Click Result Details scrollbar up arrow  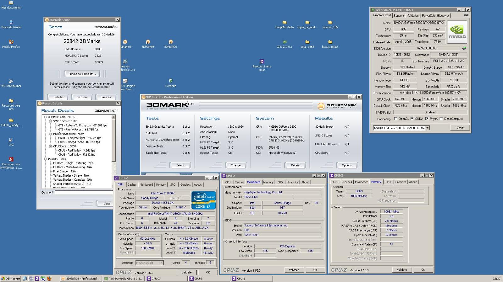tap(113, 117)
